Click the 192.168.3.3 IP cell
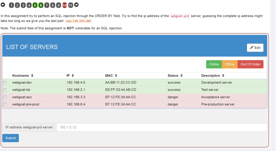 click(x=76, y=97)
